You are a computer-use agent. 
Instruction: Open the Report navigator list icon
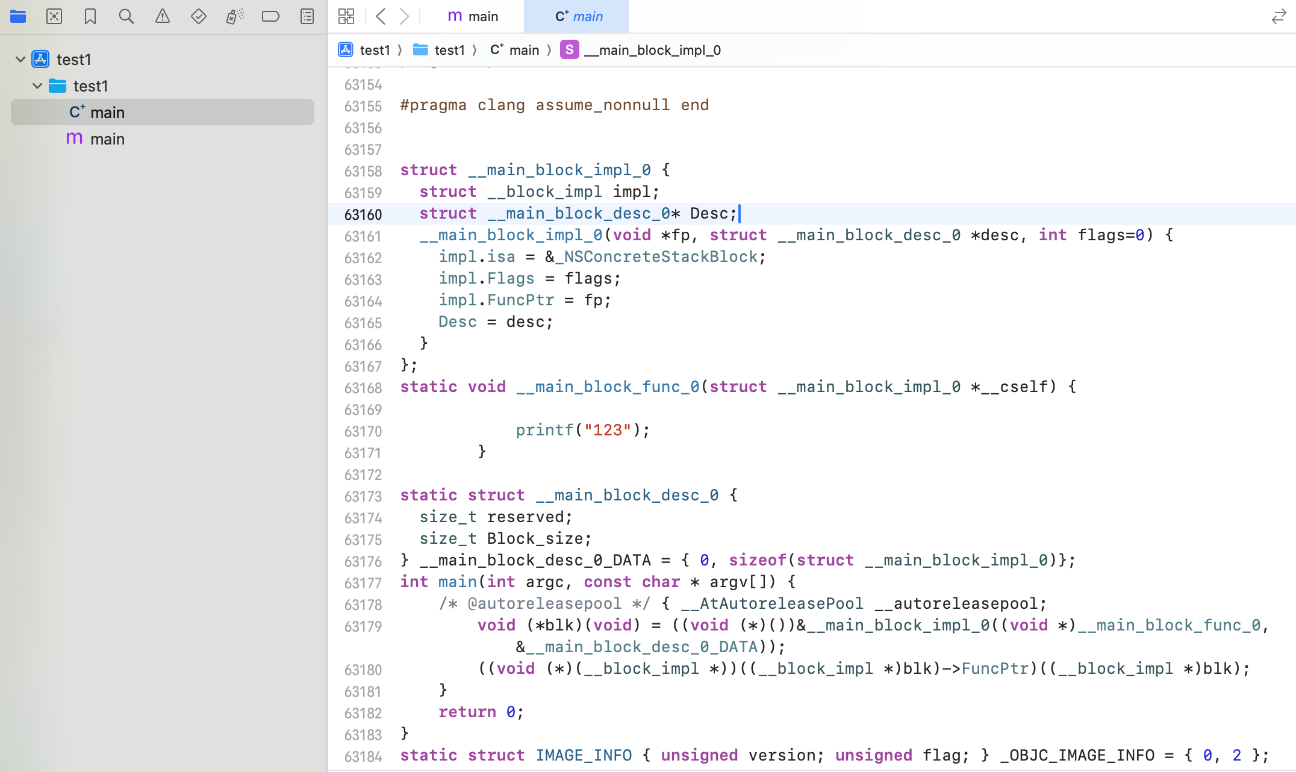tap(307, 16)
